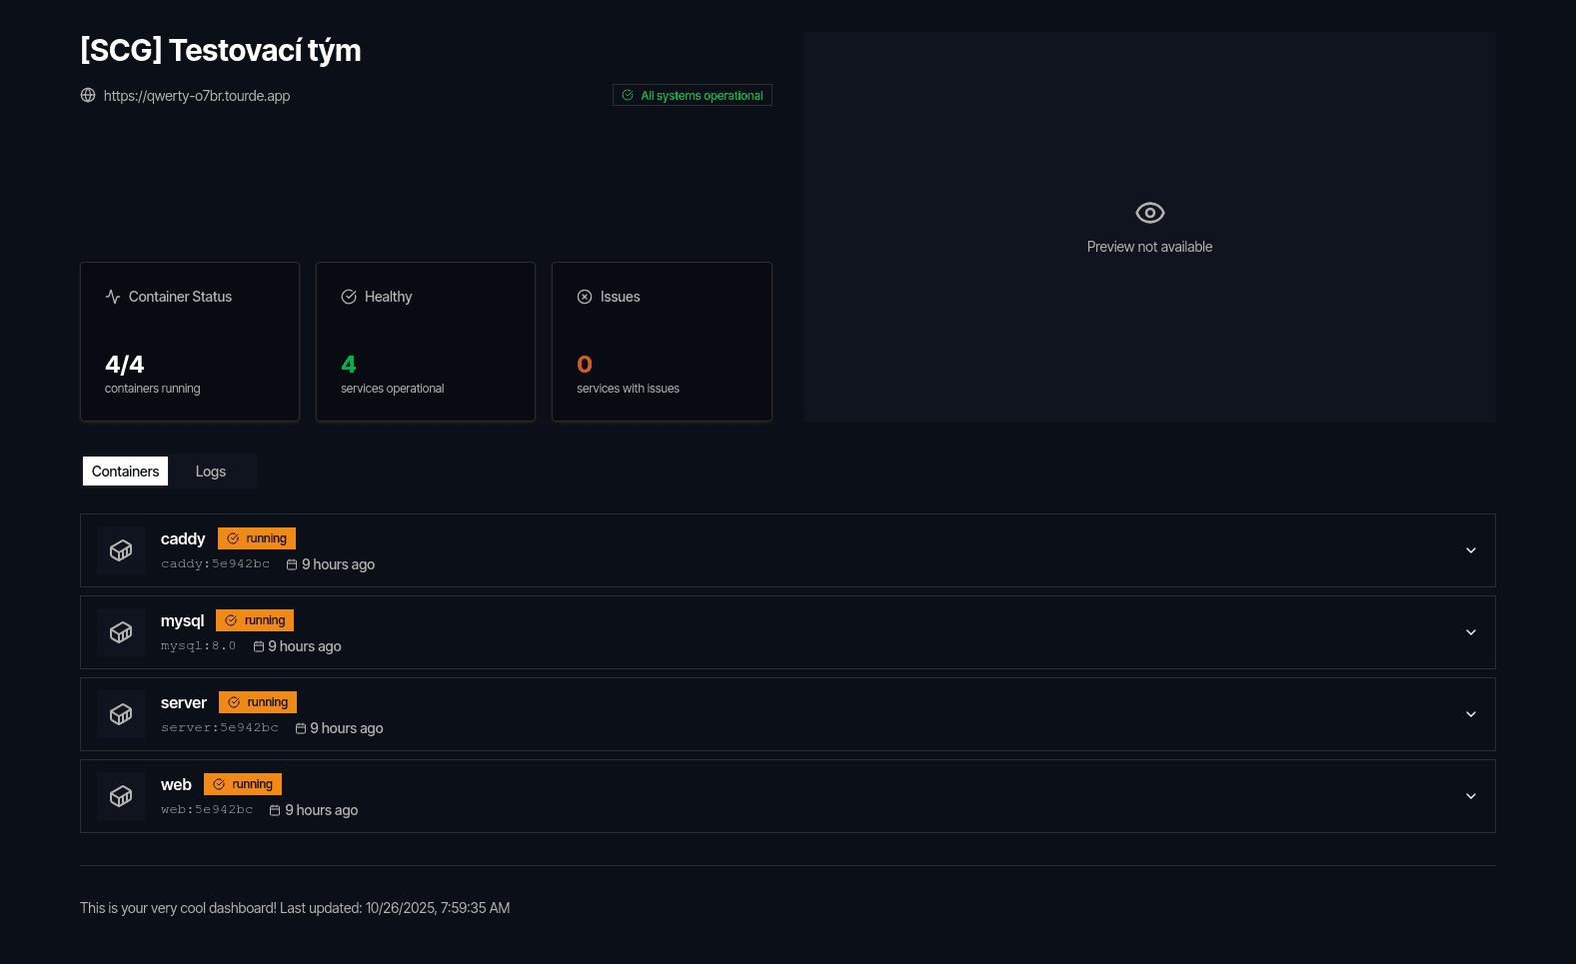Click the running status badge on web
This screenshot has width=1576, height=964.
243,784
